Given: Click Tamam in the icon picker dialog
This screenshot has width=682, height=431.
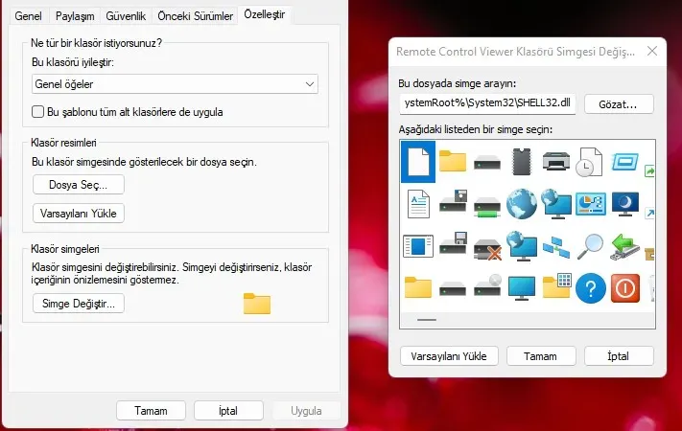Looking at the screenshot, I should pos(540,355).
